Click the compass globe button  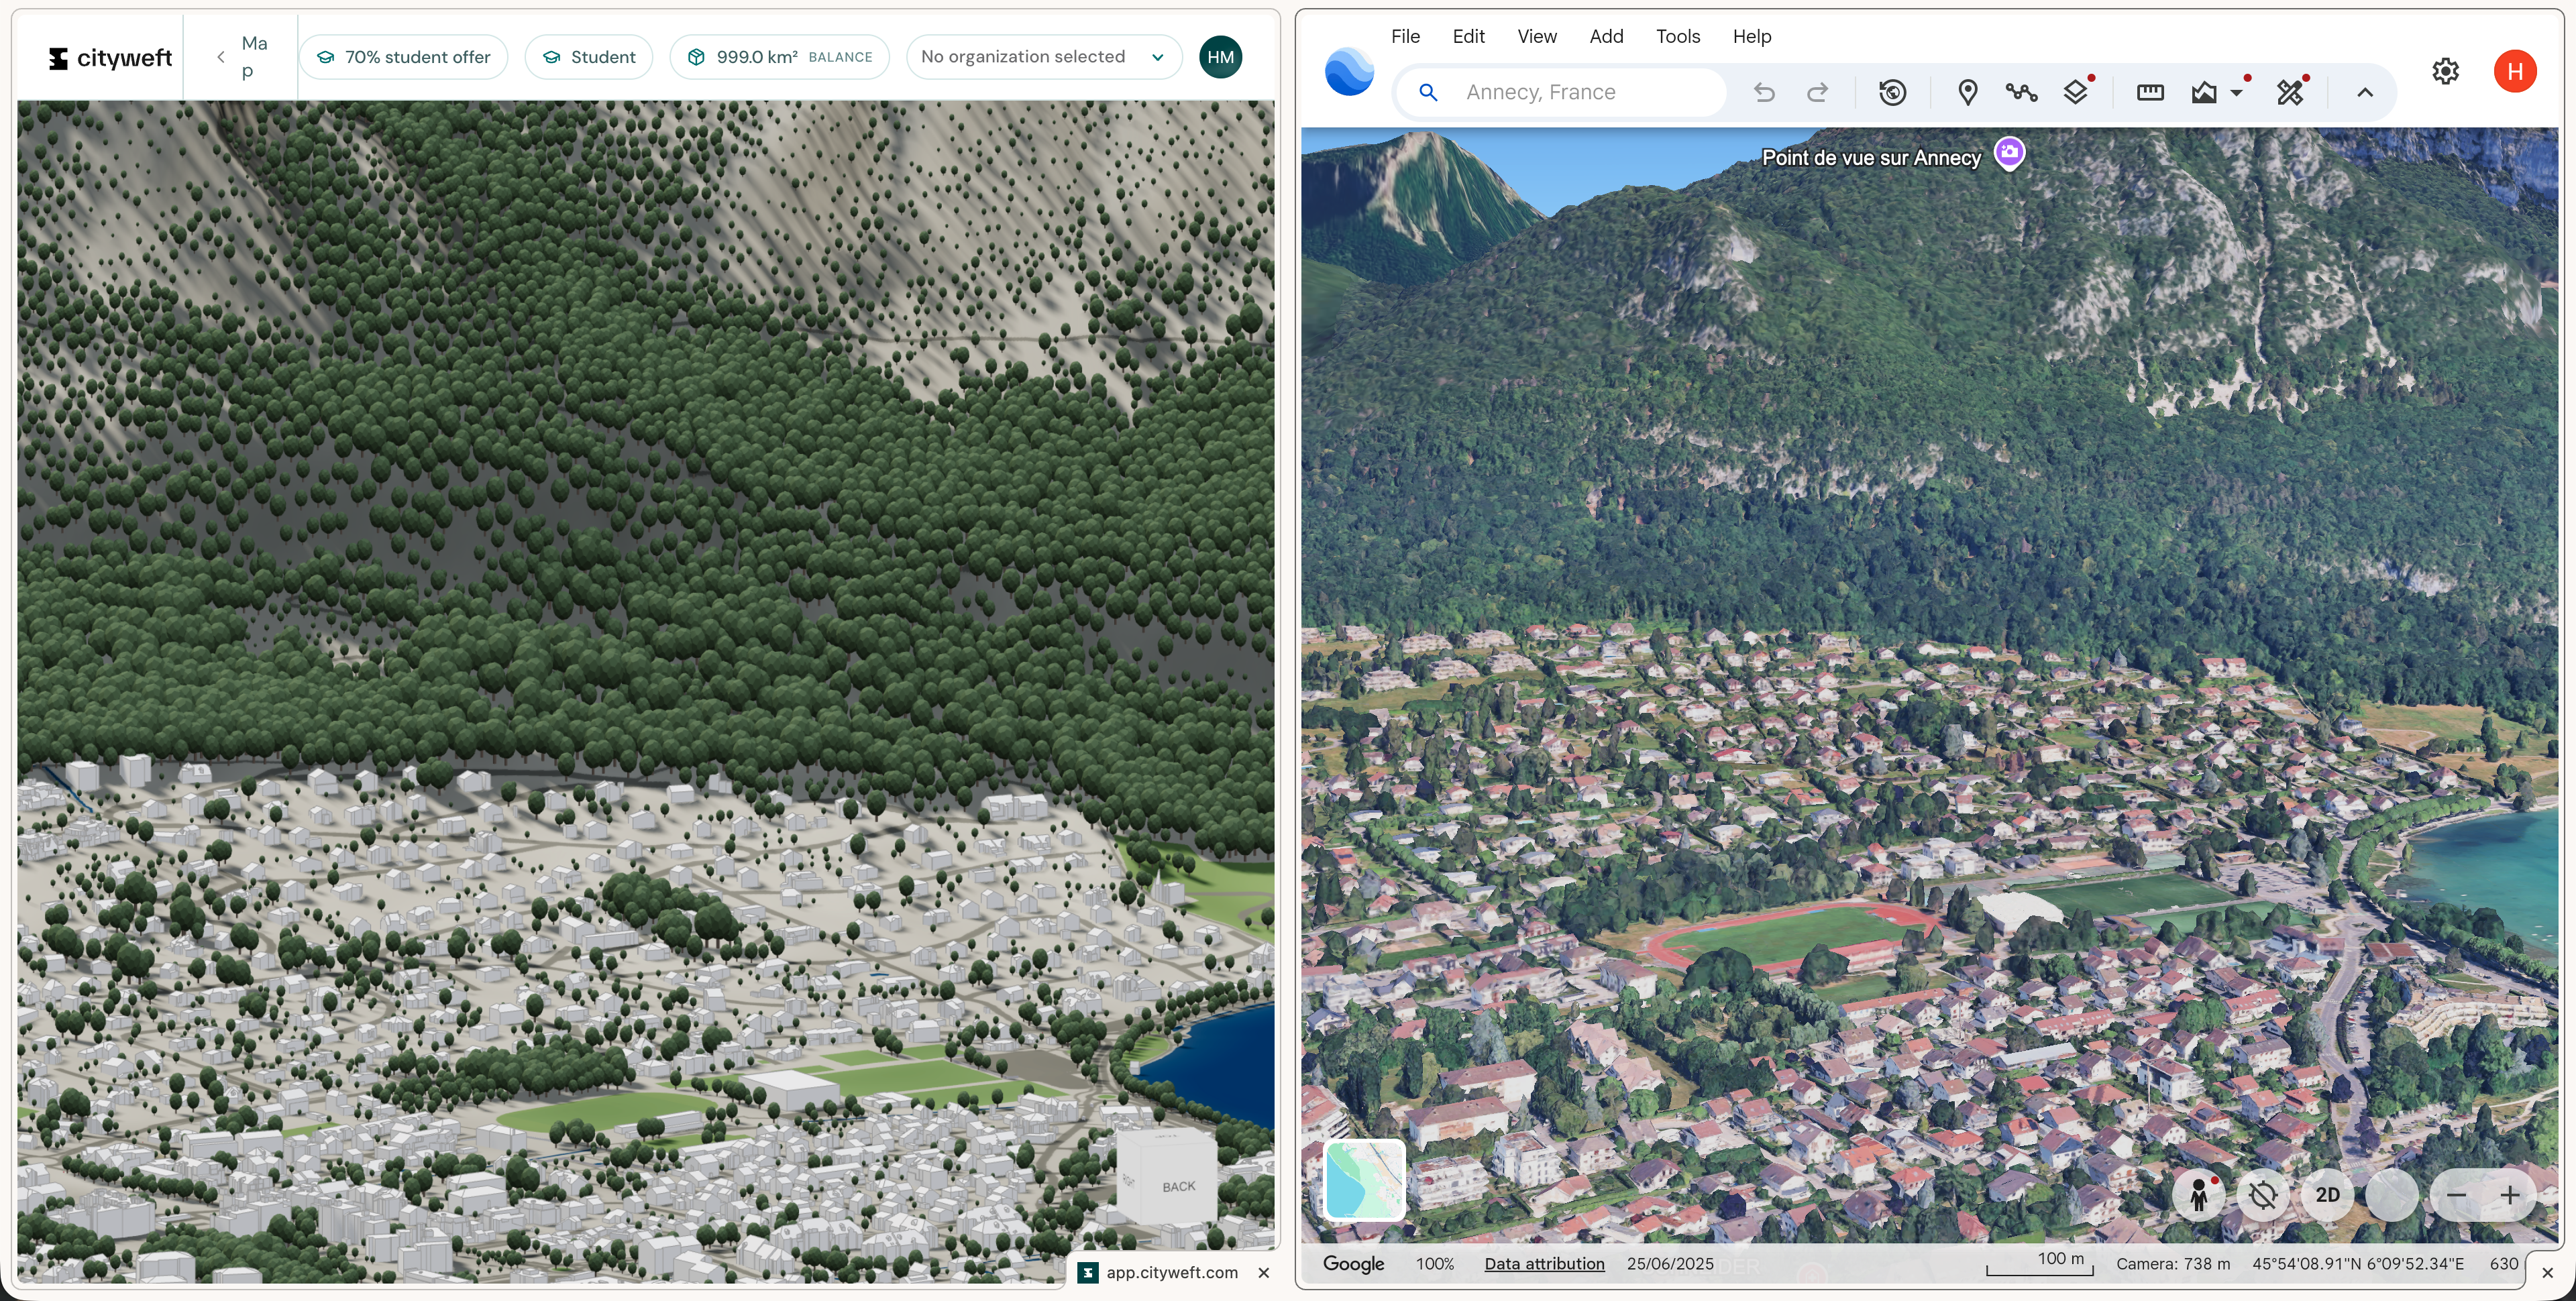point(2392,1195)
